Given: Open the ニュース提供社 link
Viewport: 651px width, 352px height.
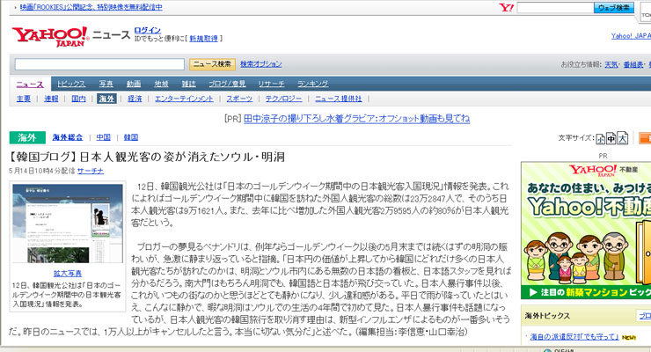Looking at the screenshot, I should pyautogui.click(x=339, y=99).
